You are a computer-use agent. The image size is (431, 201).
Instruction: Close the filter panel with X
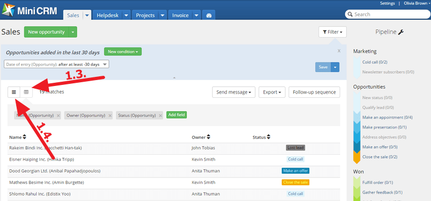339,51
